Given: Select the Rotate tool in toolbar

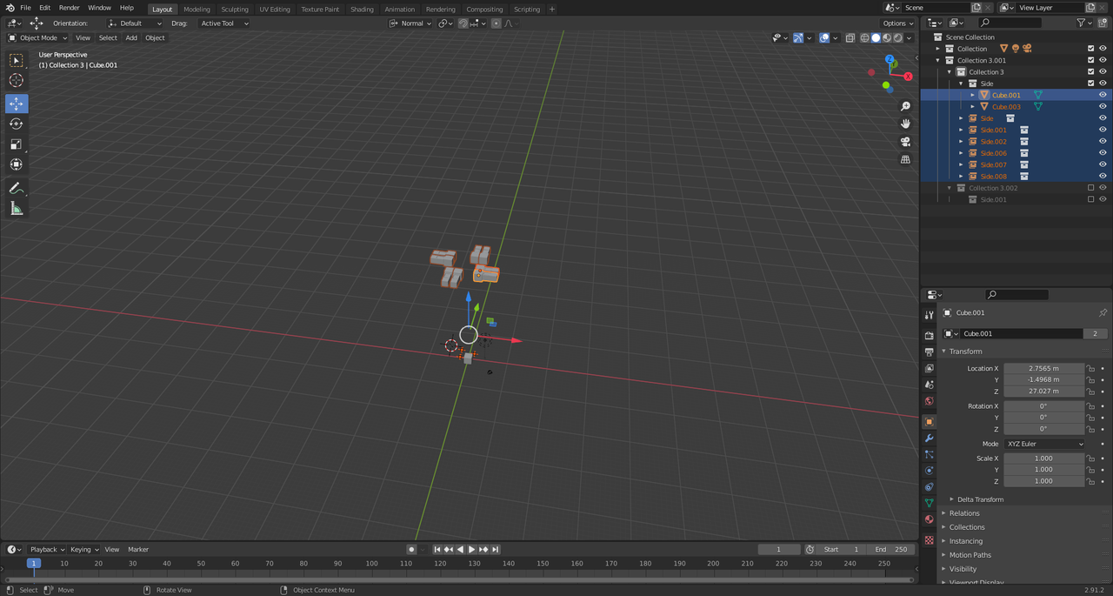Looking at the screenshot, I should (17, 124).
